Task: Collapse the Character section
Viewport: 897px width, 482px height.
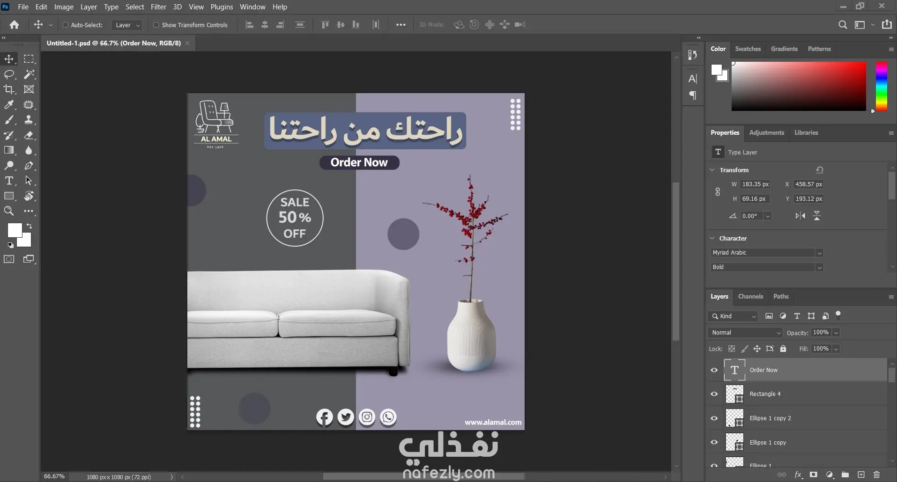Action: coord(712,238)
